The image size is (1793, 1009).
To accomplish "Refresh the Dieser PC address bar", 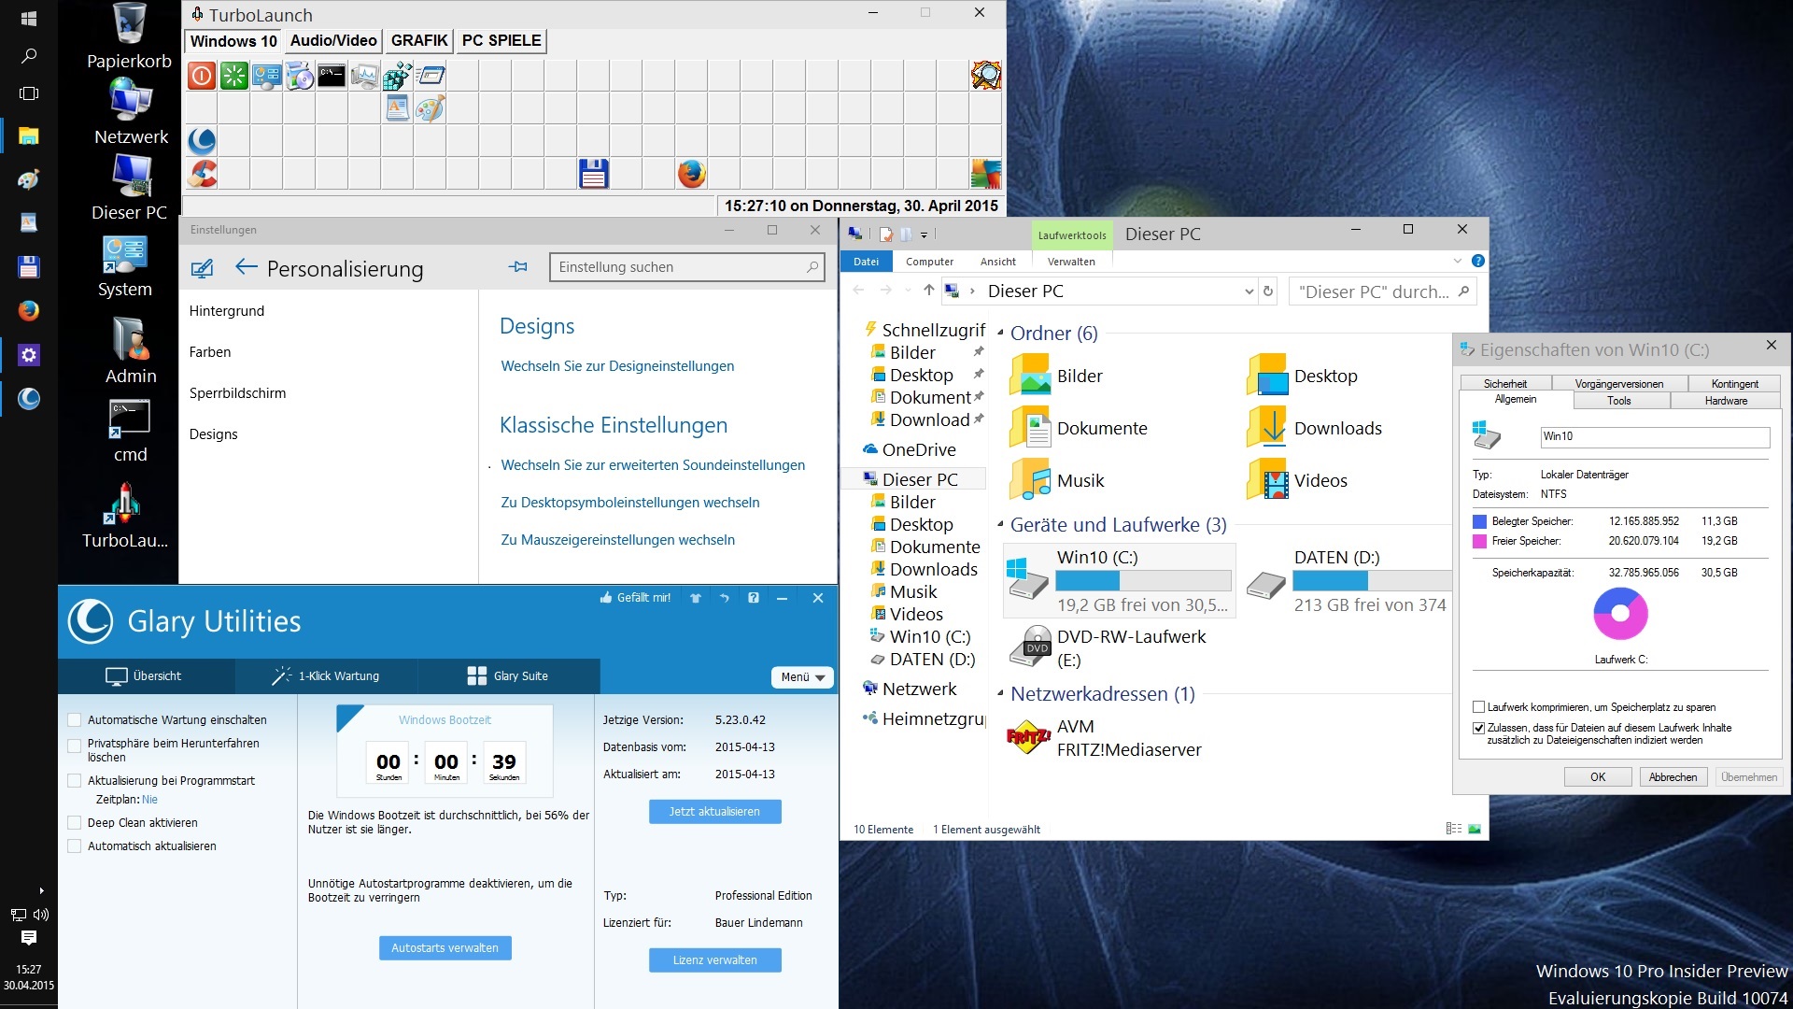I will point(1268,291).
